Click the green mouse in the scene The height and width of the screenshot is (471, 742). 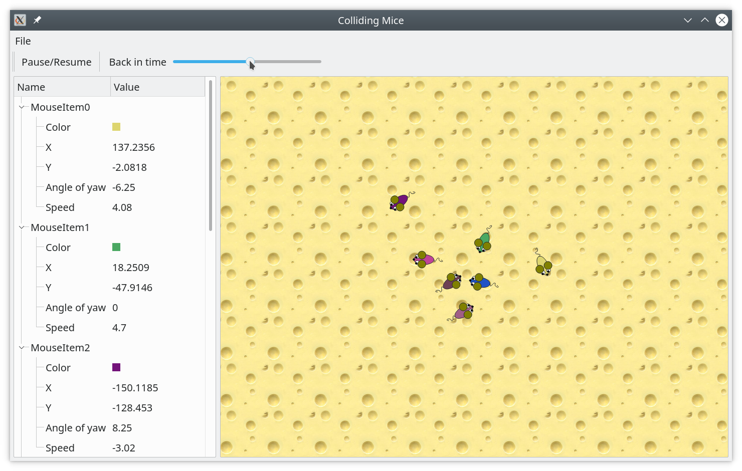[x=484, y=241]
